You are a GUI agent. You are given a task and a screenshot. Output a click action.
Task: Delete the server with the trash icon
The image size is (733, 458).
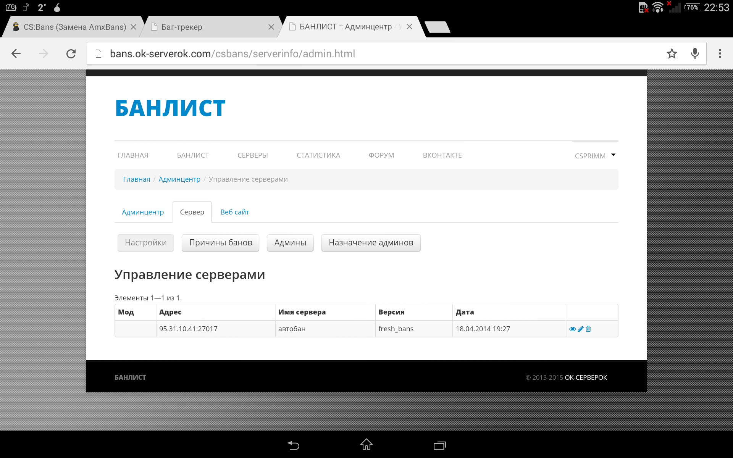(588, 329)
